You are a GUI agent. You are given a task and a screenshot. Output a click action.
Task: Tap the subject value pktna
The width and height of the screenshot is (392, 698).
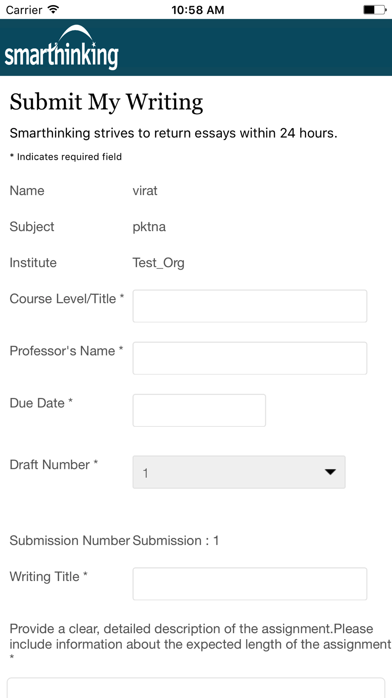click(149, 227)
